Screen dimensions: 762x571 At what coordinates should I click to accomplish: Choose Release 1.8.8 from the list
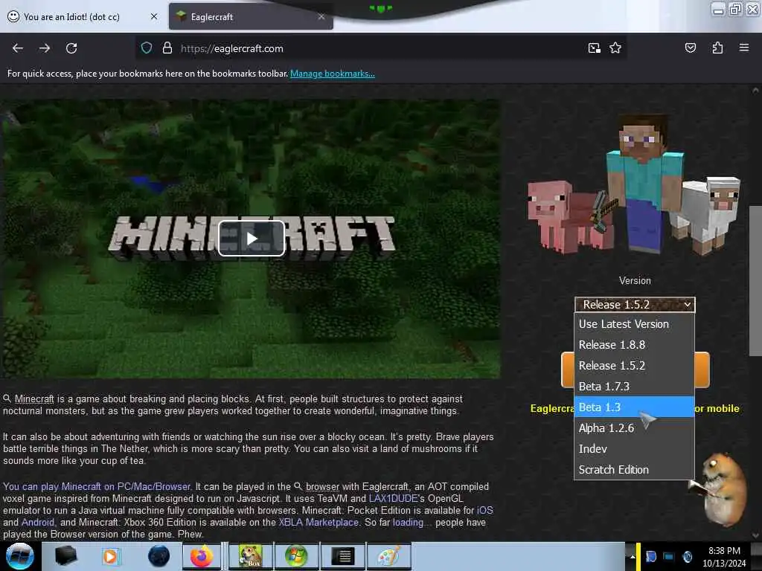(x=634, y=345)
